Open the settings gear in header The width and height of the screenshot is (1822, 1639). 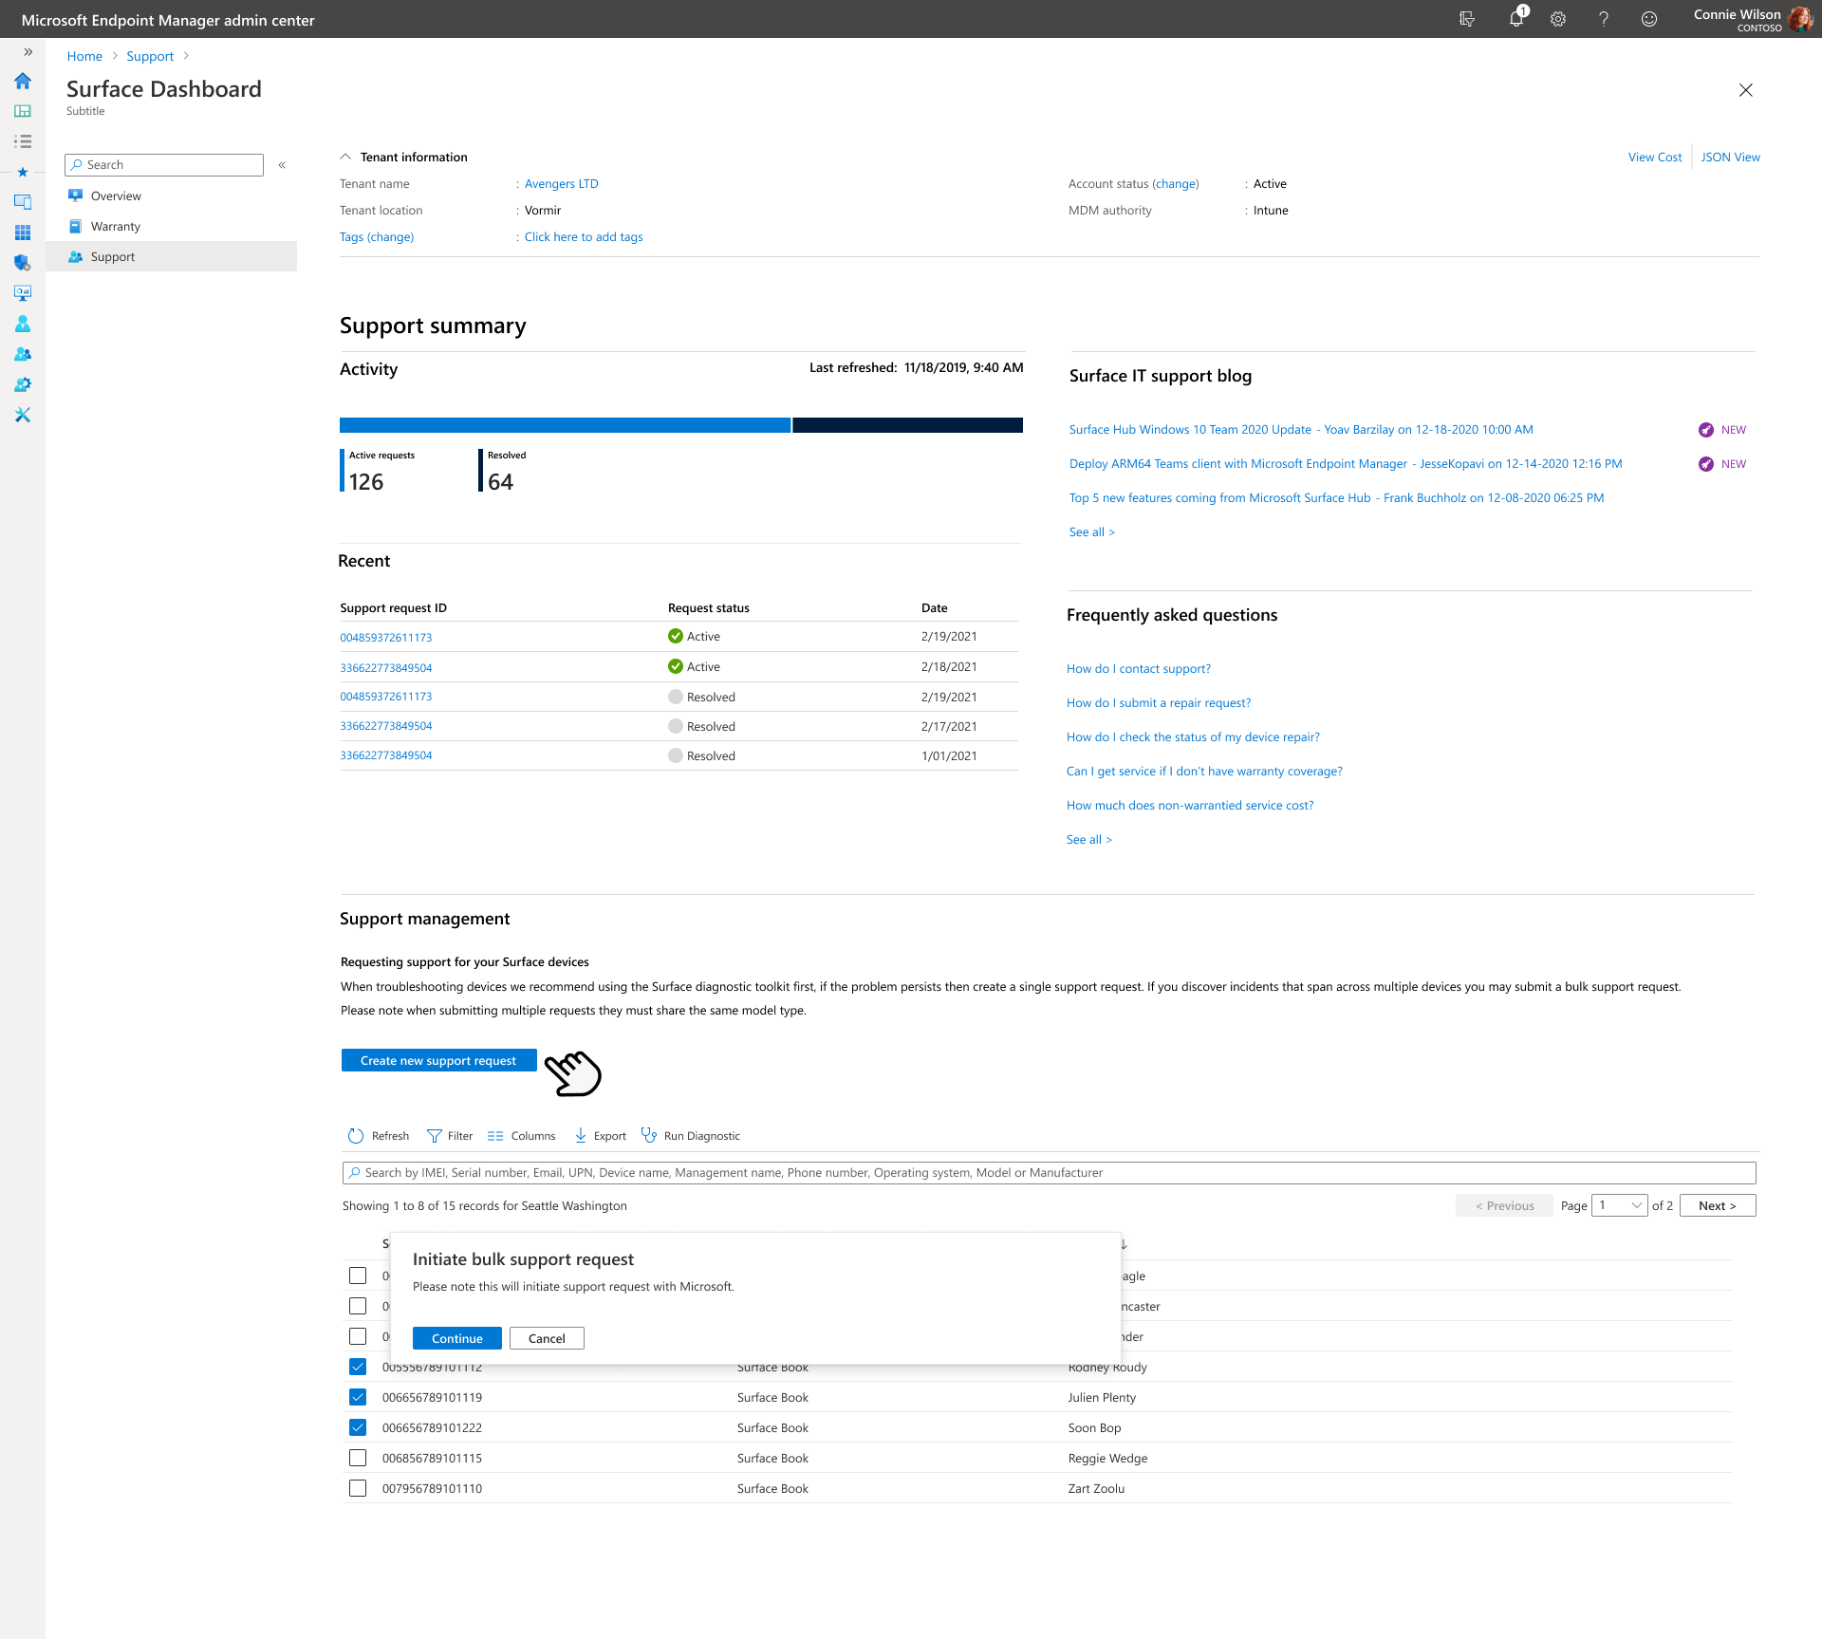pos(1558,19)
